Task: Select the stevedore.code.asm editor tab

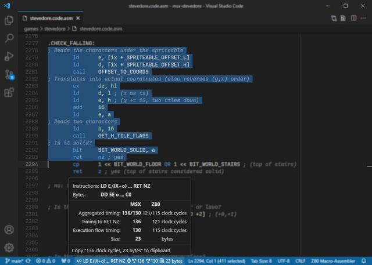Action: 49,18
